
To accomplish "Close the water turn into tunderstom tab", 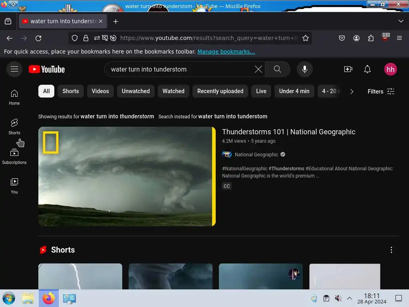I will point(101,21).
